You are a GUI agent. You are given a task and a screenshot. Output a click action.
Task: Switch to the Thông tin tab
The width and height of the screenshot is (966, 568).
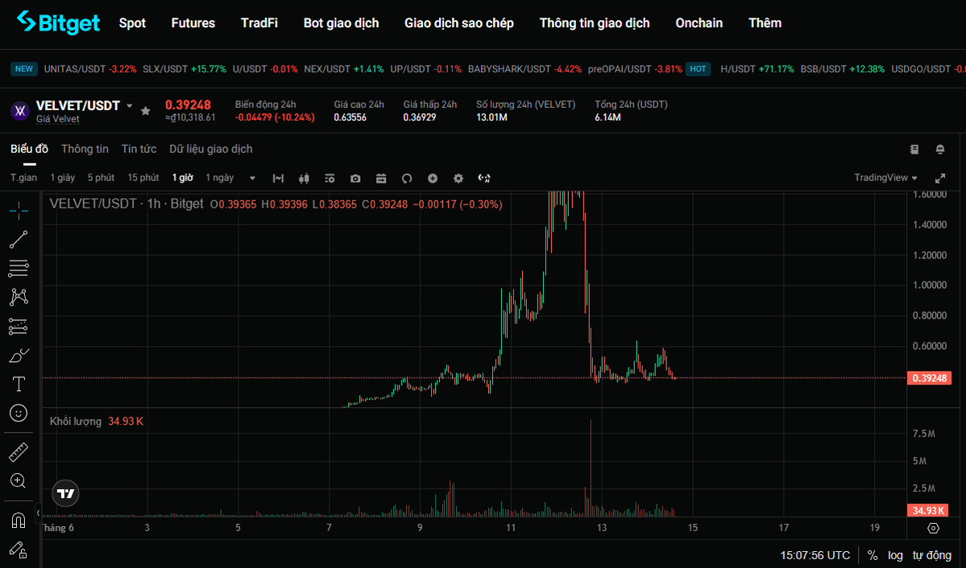pos(85,149)
